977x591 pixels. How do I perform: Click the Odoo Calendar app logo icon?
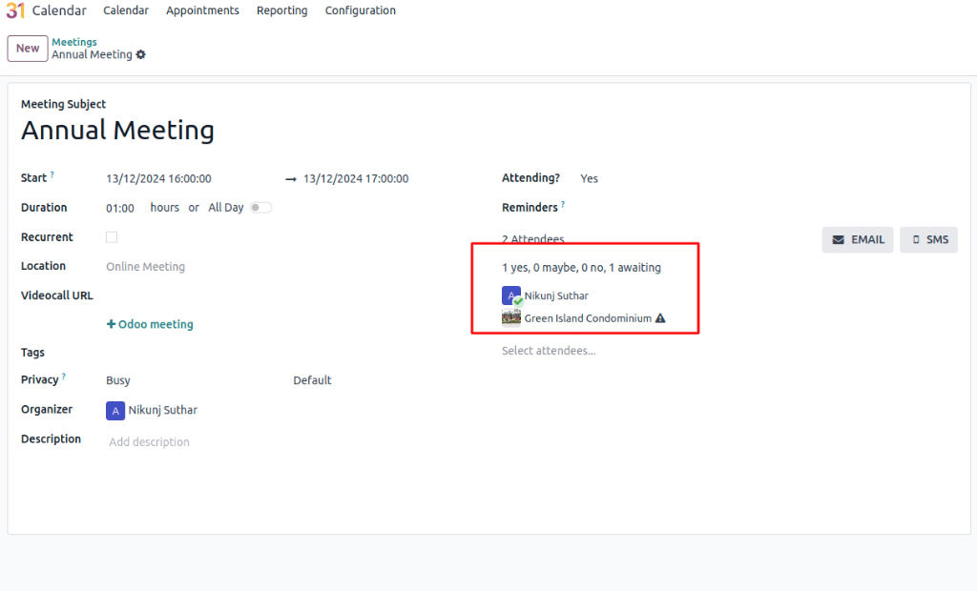(15, 10)
